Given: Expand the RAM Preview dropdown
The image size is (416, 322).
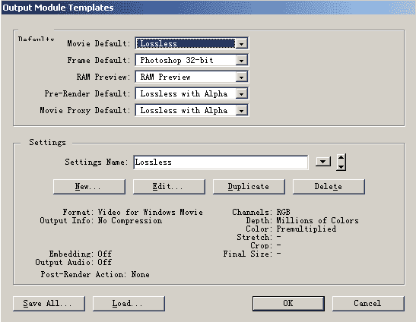Looking at the screenshot, I should 192,77.
